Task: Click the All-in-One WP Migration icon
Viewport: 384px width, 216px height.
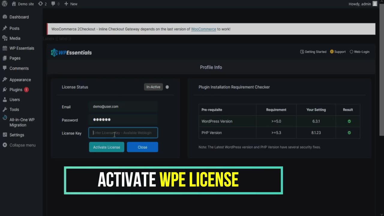Action: 5,118
